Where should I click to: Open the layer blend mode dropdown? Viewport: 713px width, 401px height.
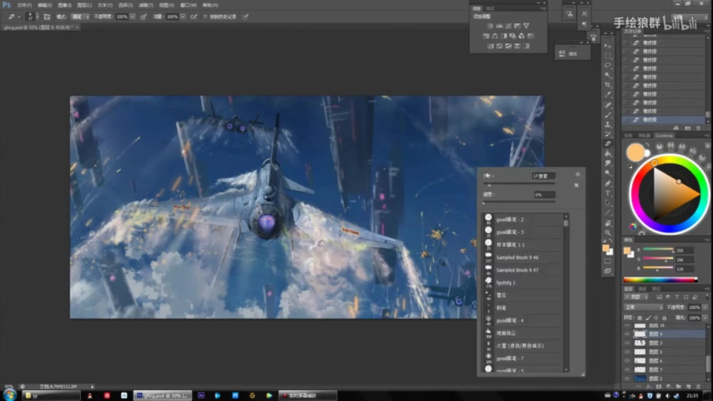click(x=644, y=307)
